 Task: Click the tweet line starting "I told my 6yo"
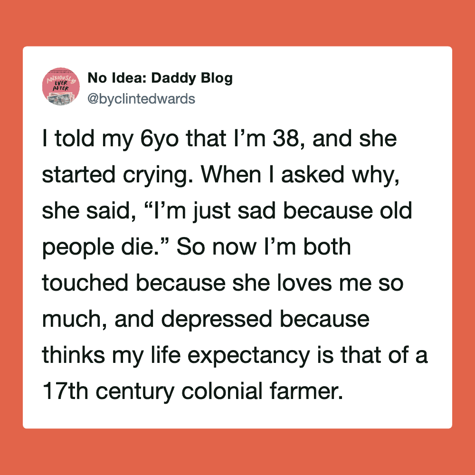pyautogui.click(x=219, y=140)
